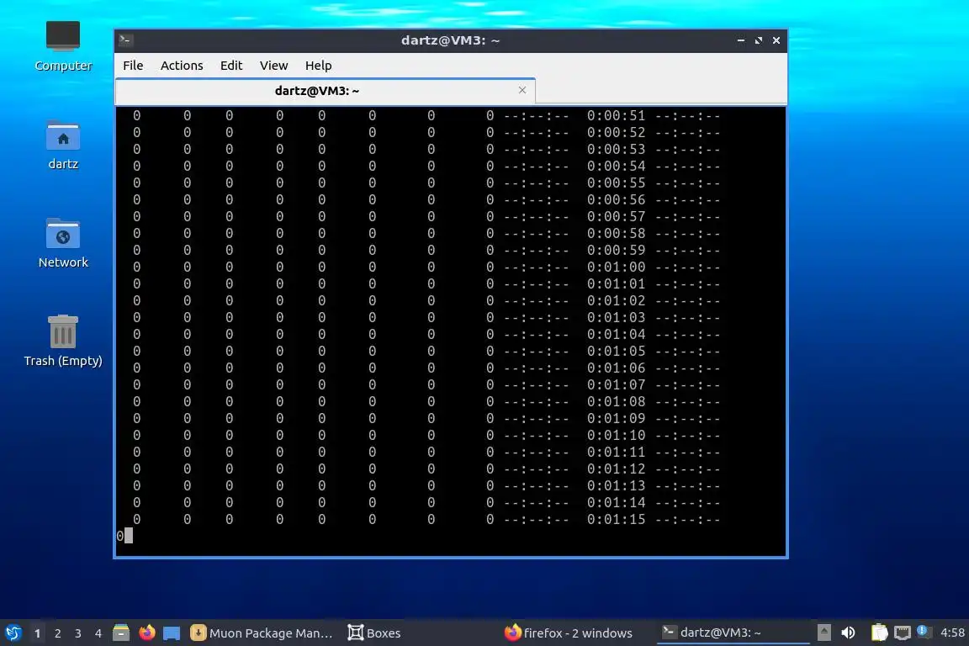969x646 pixels.
Task: Open the update notifier tray icon
Action: coord(924,632)
